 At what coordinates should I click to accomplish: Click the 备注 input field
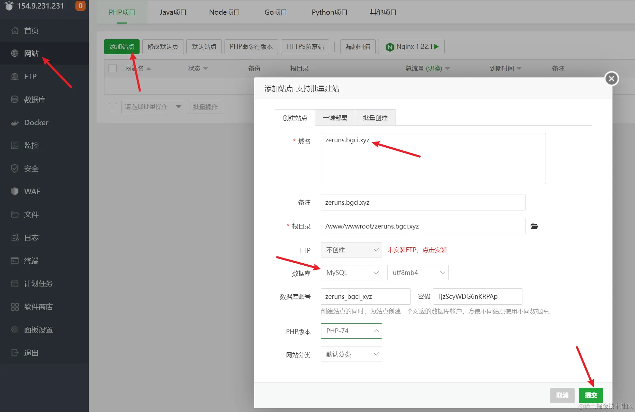click(423, 202)
